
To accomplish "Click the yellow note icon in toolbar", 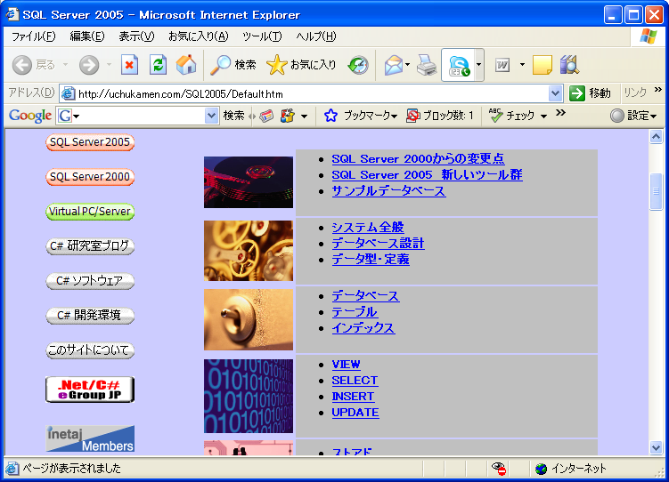I will tap(543, 65).
